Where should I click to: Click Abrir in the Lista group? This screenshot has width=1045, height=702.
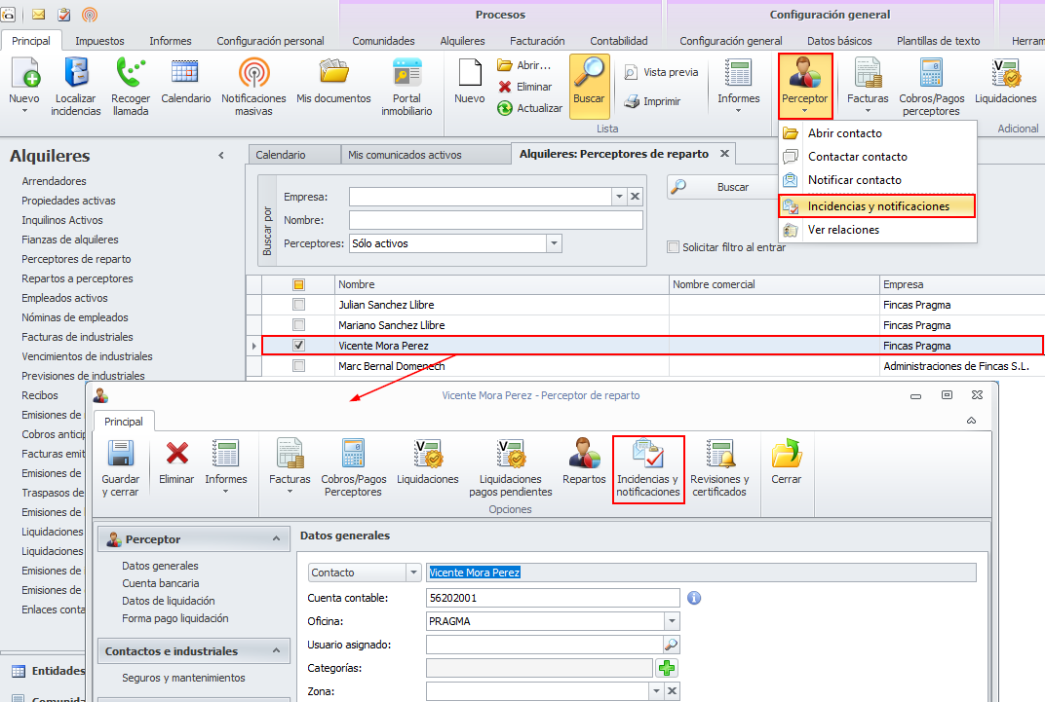coord(523,65)
